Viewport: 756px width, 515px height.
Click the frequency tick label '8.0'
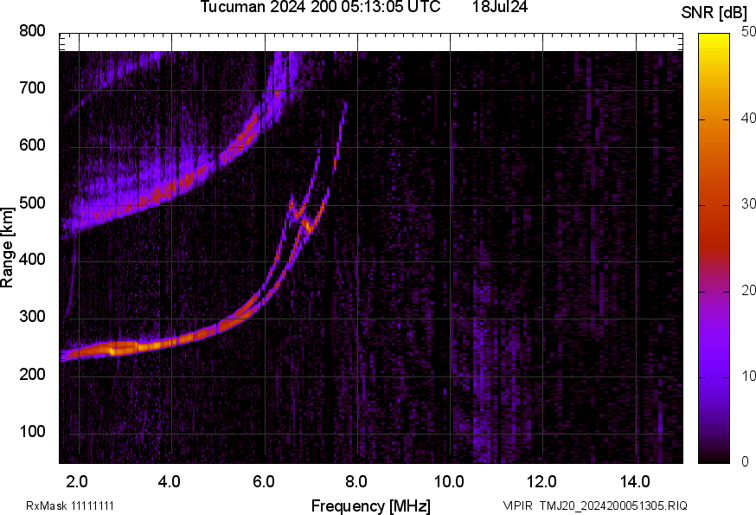356,482
